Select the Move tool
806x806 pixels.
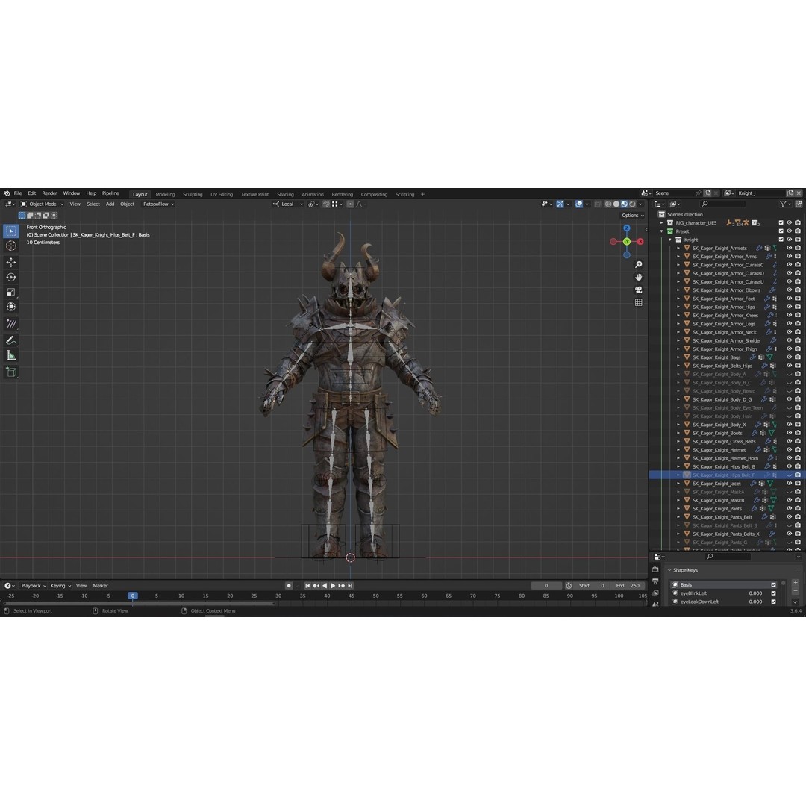pyautogui.click(x=10, y=263)
